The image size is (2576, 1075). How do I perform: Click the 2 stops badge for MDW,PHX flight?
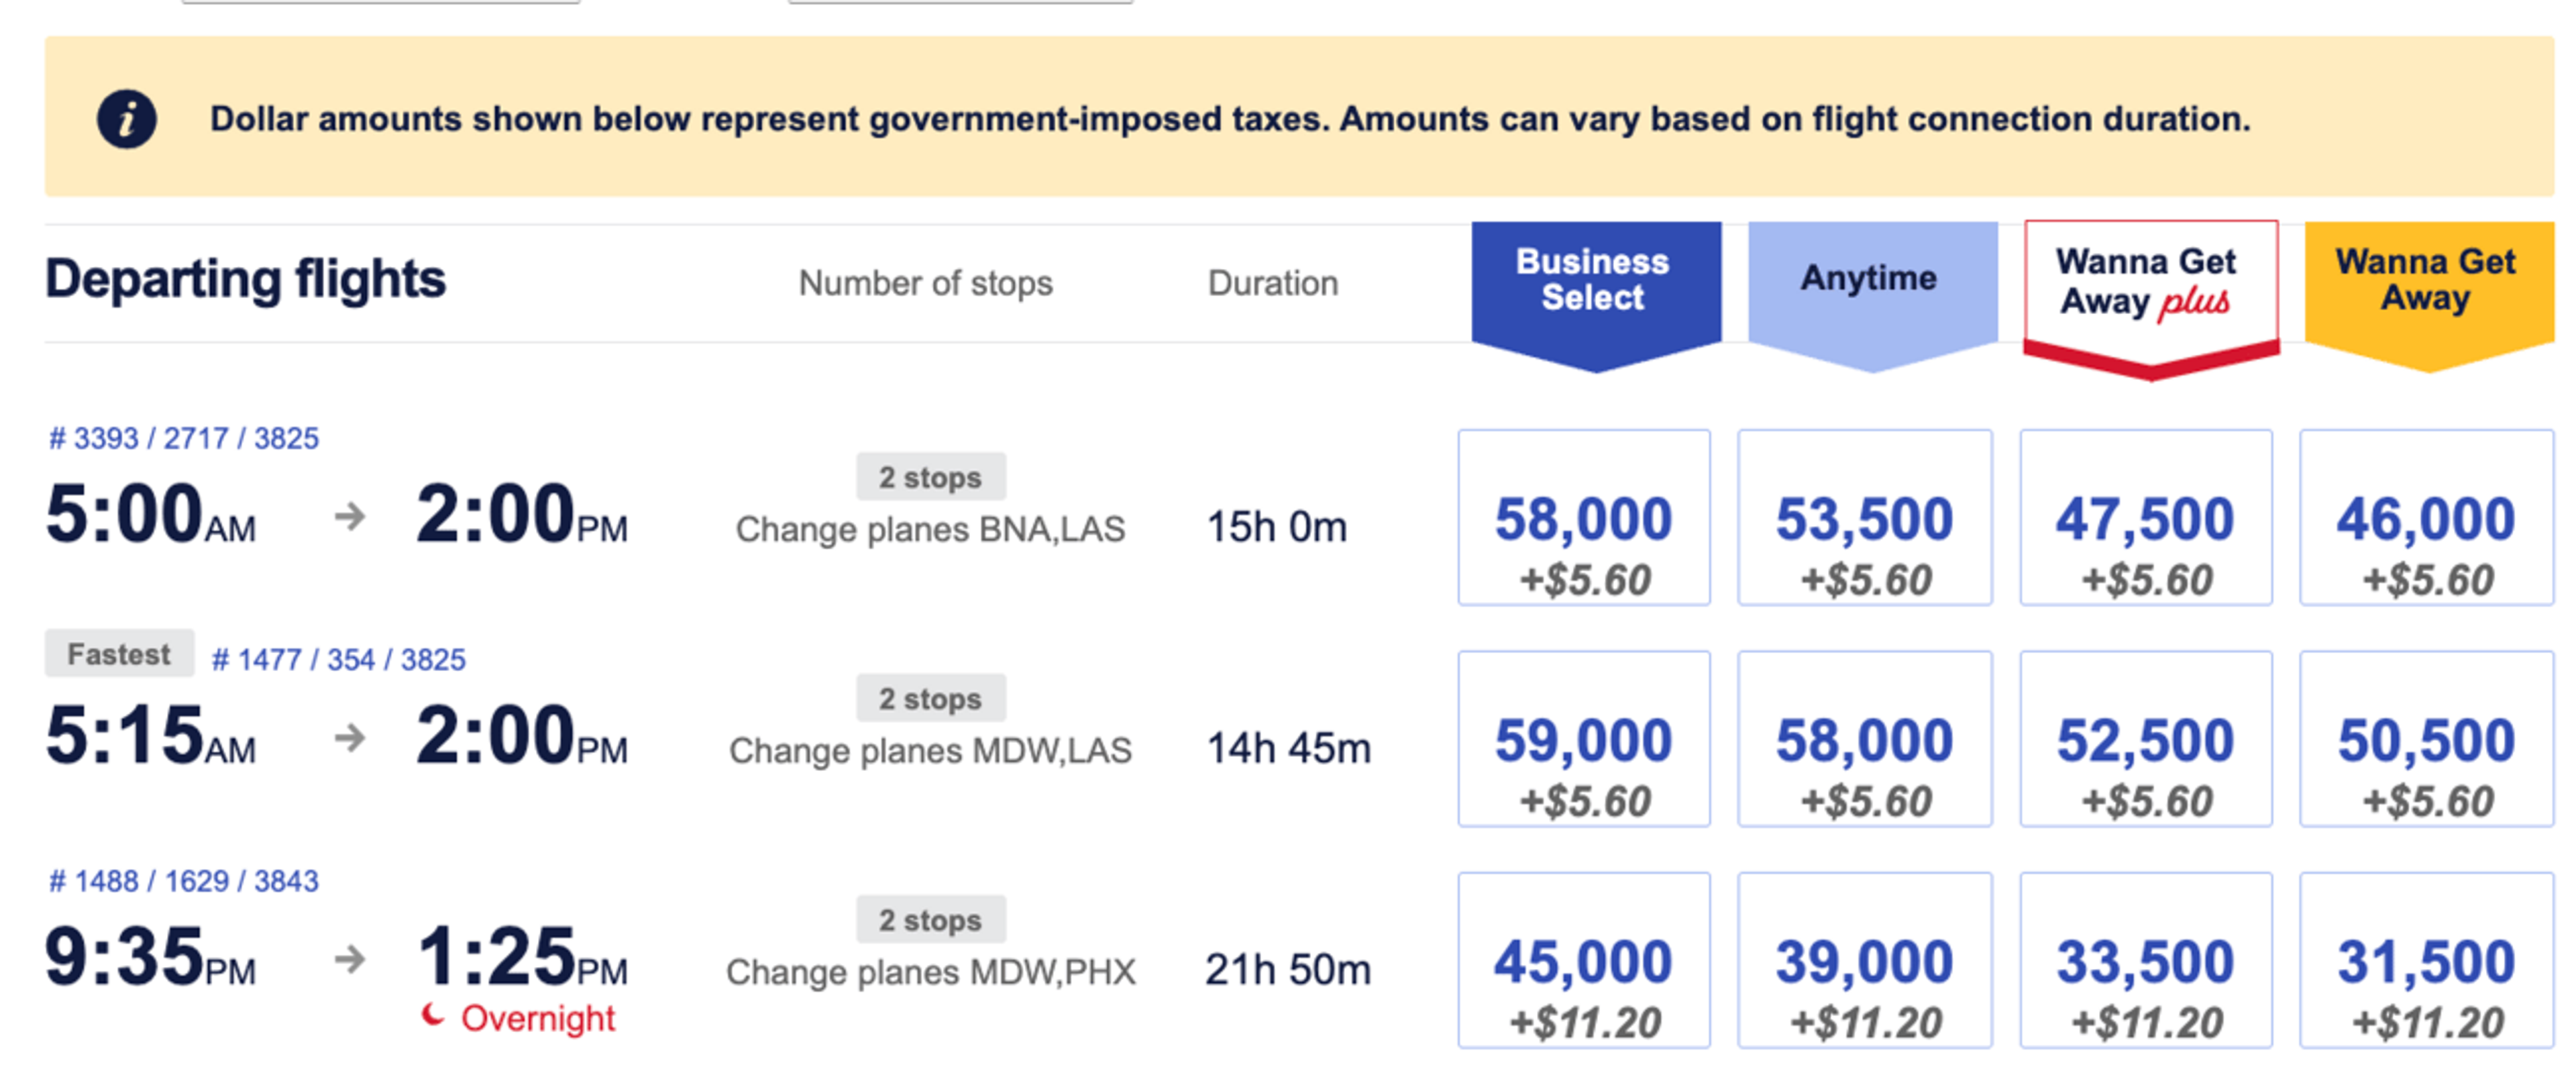click(x=930, y=919)
